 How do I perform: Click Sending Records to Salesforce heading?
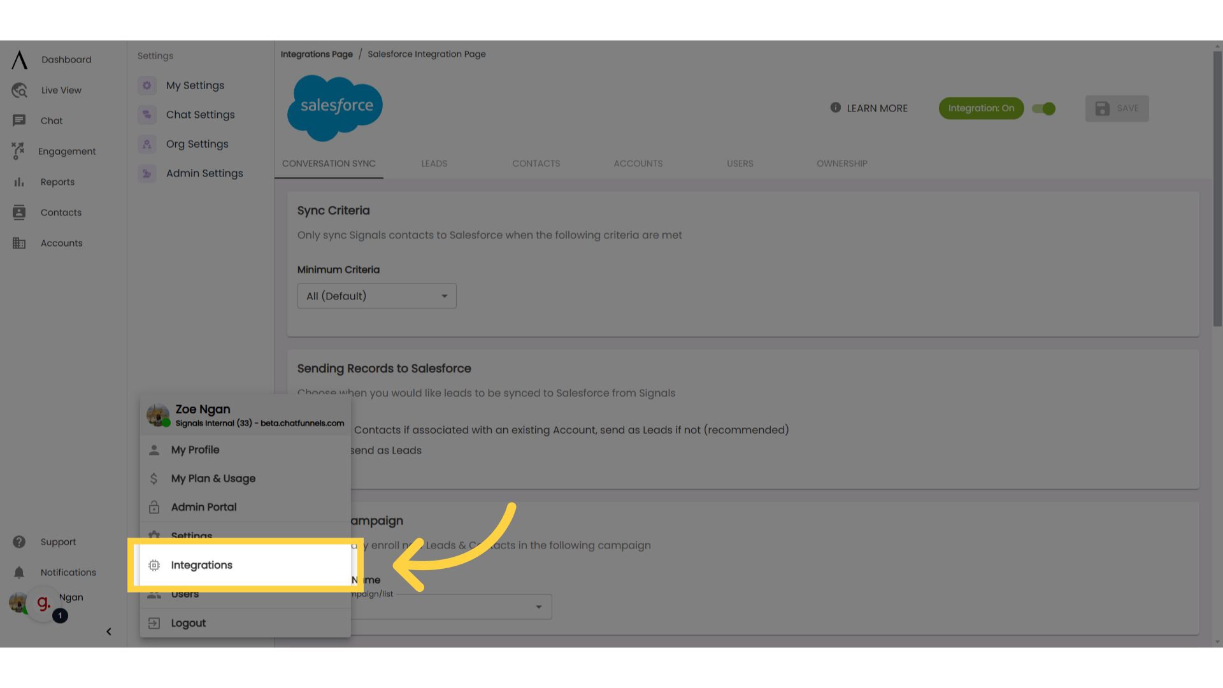(x=384, y=369)
